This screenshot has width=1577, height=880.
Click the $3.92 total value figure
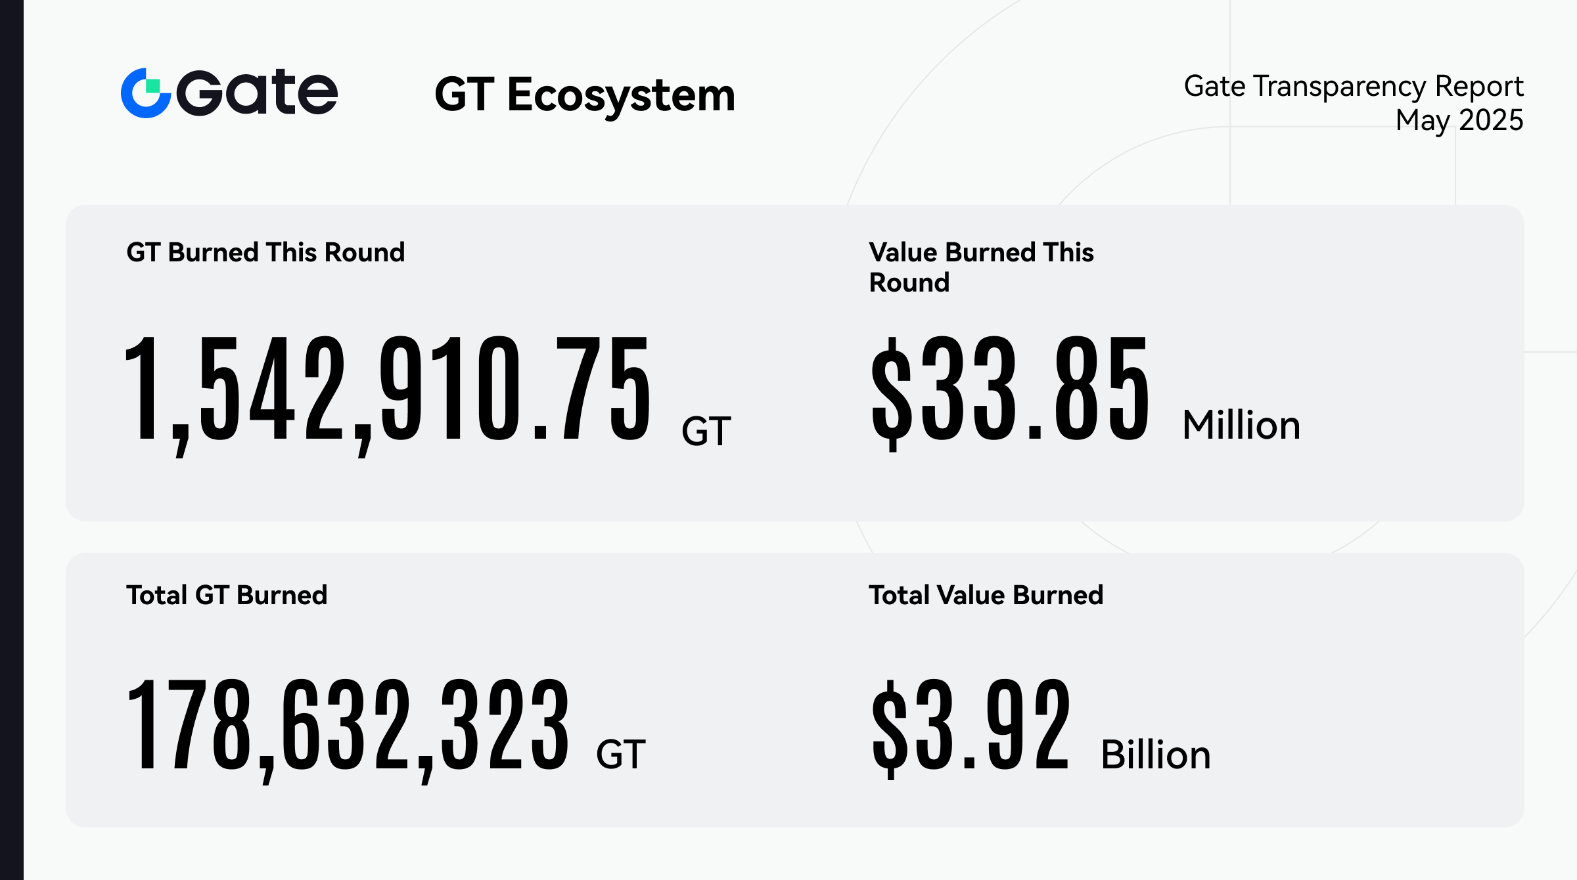coord(971,725)
